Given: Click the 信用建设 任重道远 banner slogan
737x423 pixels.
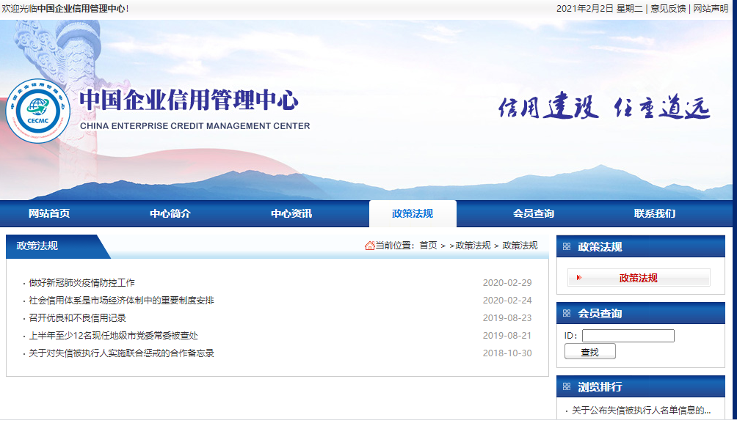Looking at the screenshot, I should [x=604, y=107].
